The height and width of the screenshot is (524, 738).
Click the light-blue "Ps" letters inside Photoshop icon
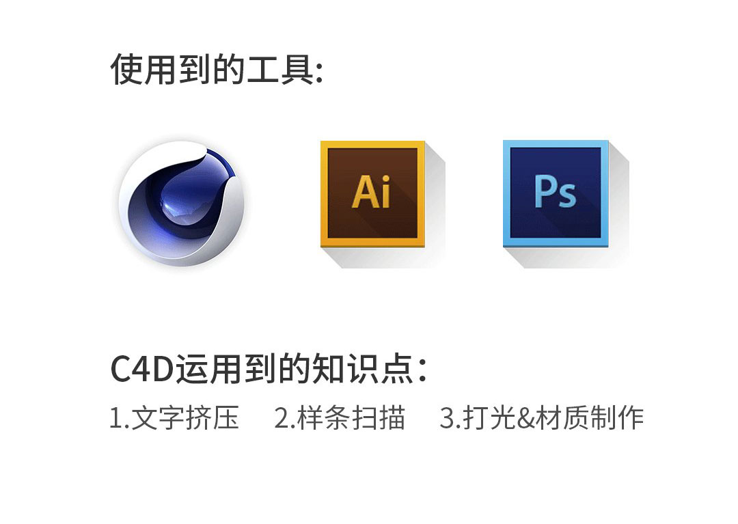tap(556, 191)
